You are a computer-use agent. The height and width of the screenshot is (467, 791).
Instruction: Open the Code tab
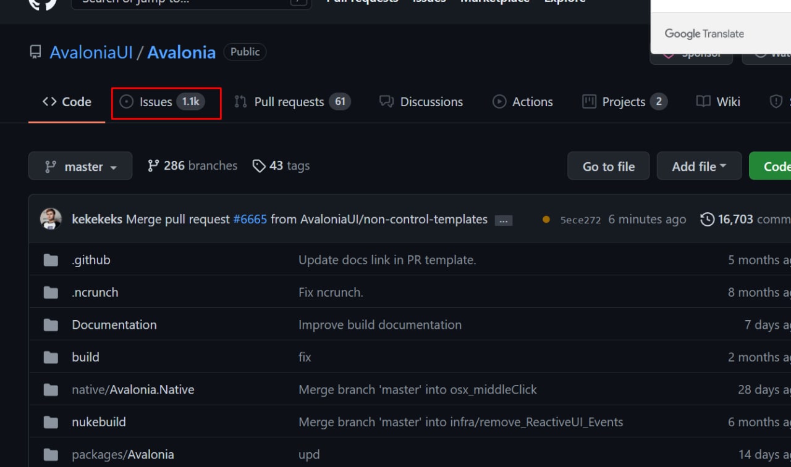point(67,102)
